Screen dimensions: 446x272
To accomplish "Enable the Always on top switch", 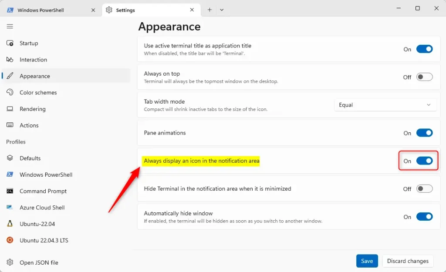I will (x=424, y=77).
